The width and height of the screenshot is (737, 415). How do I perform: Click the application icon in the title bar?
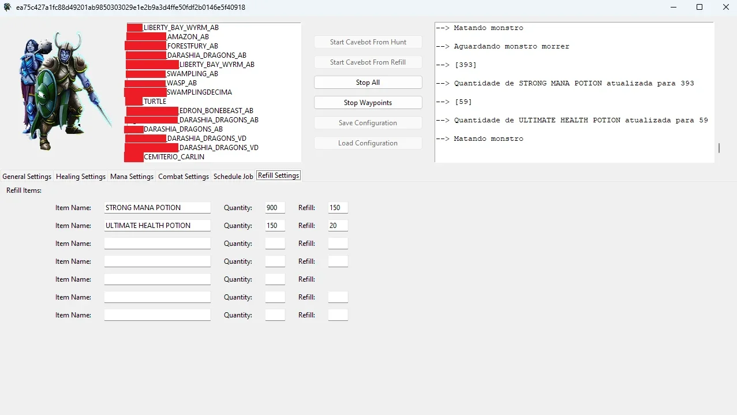(8, 8)
